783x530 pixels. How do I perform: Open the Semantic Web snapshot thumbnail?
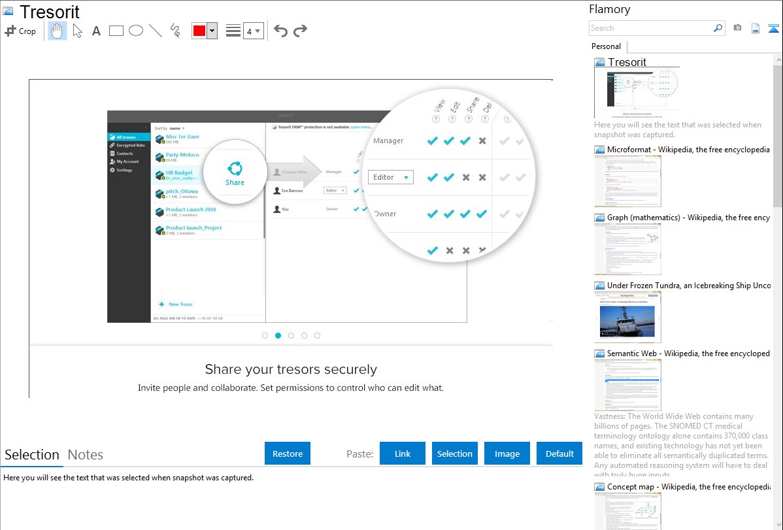coord(627,384)
